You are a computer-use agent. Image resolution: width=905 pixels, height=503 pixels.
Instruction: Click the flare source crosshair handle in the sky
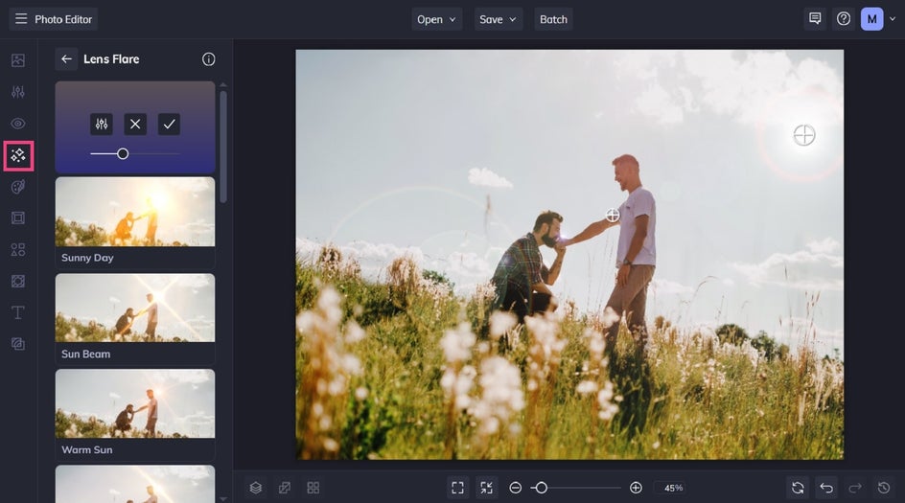804,135
